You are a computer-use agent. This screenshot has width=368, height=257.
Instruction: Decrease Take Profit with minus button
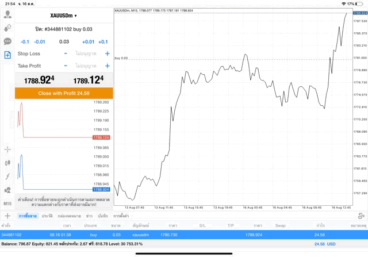[66, 66]
